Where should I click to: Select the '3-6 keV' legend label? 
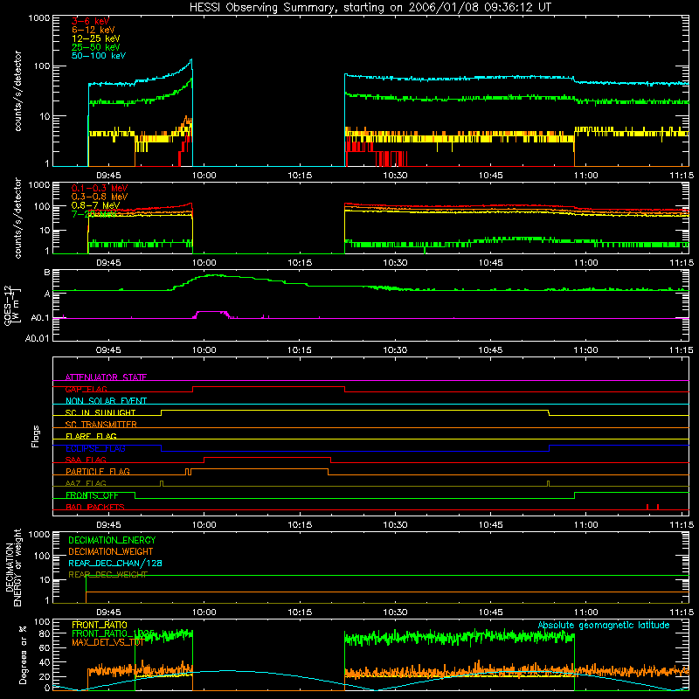(91, 21)
